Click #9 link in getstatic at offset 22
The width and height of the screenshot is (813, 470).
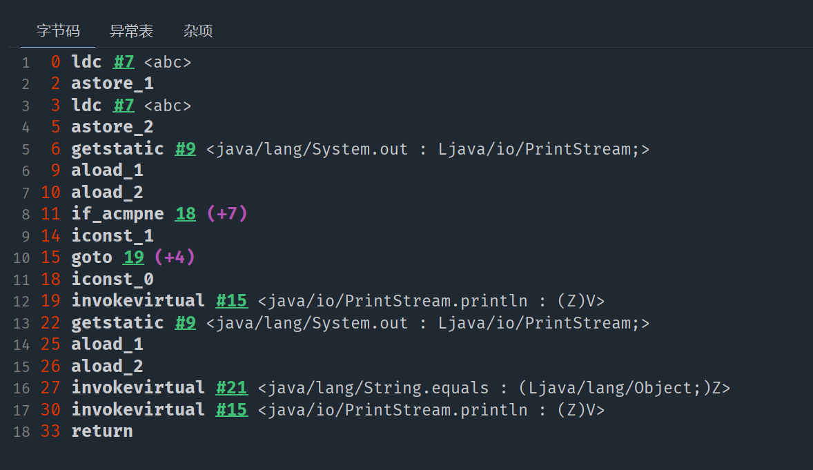185,323
